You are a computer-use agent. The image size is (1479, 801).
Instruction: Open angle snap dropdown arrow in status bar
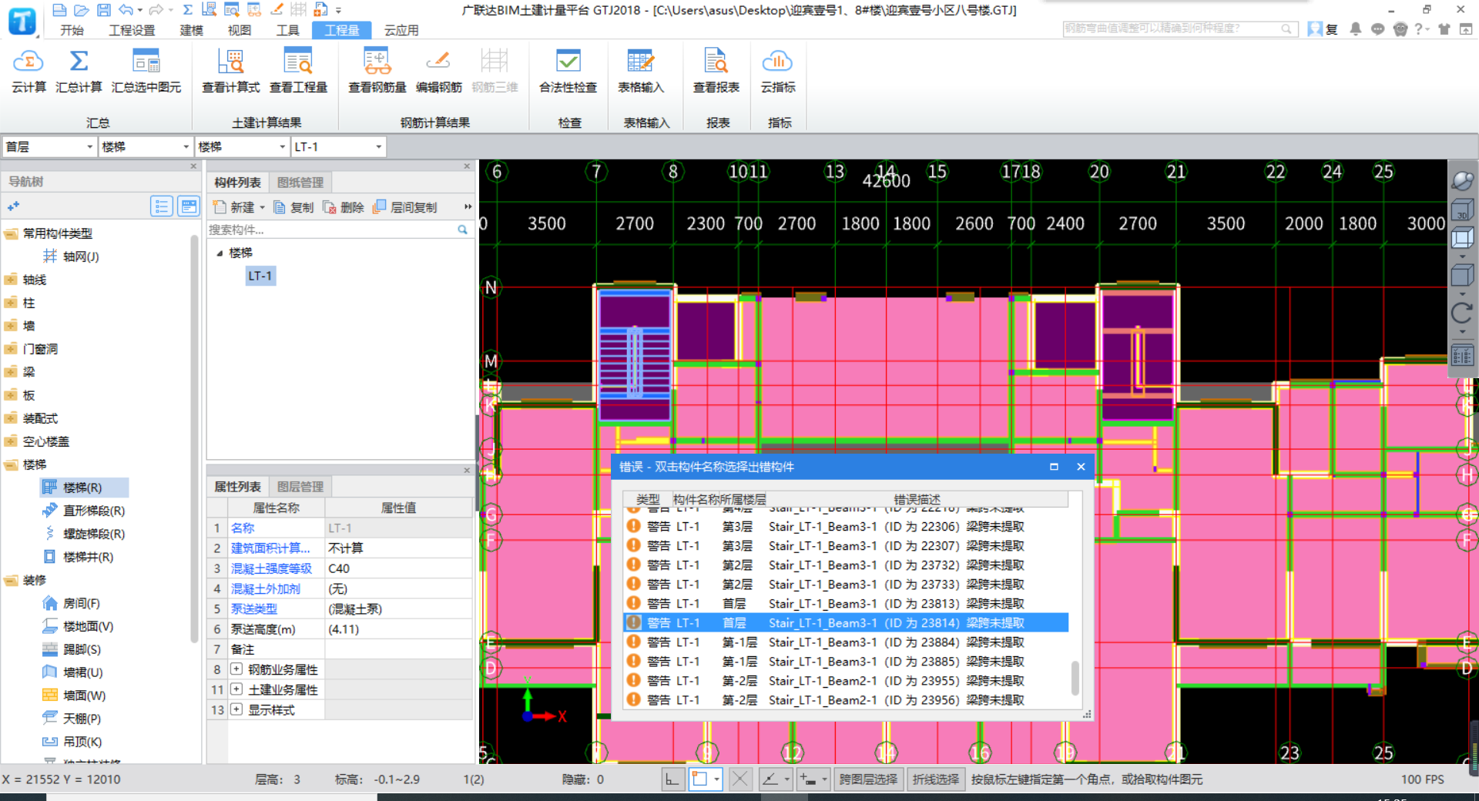coord(786,779)
